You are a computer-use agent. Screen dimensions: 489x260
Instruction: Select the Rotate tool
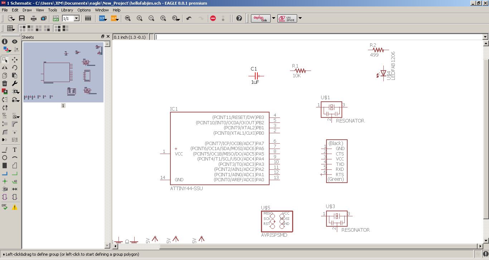point(15,67)
